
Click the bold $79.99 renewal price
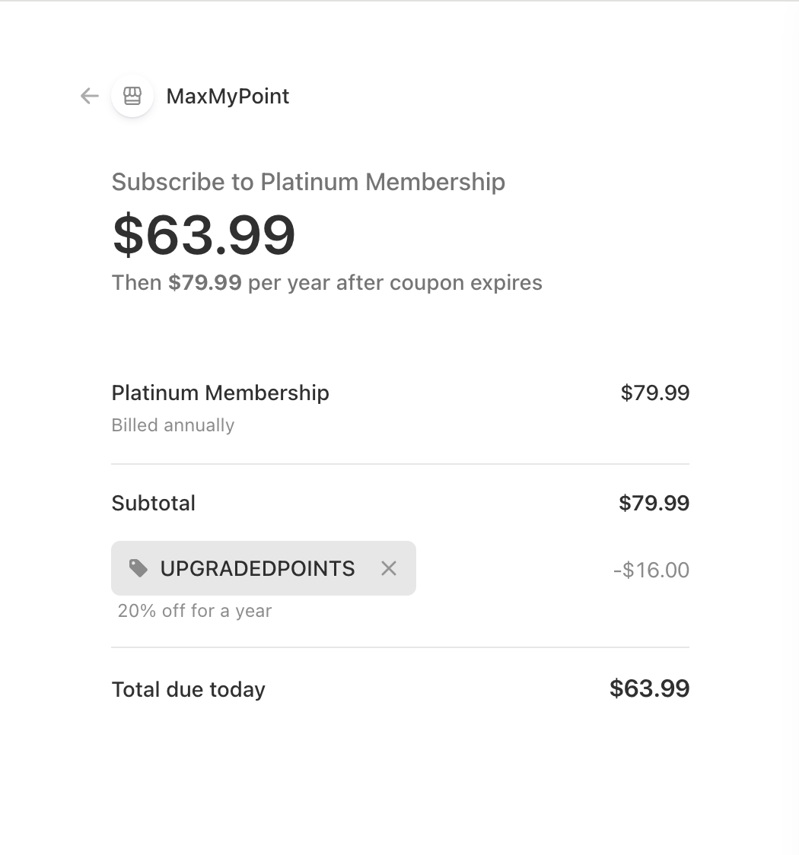205,283
